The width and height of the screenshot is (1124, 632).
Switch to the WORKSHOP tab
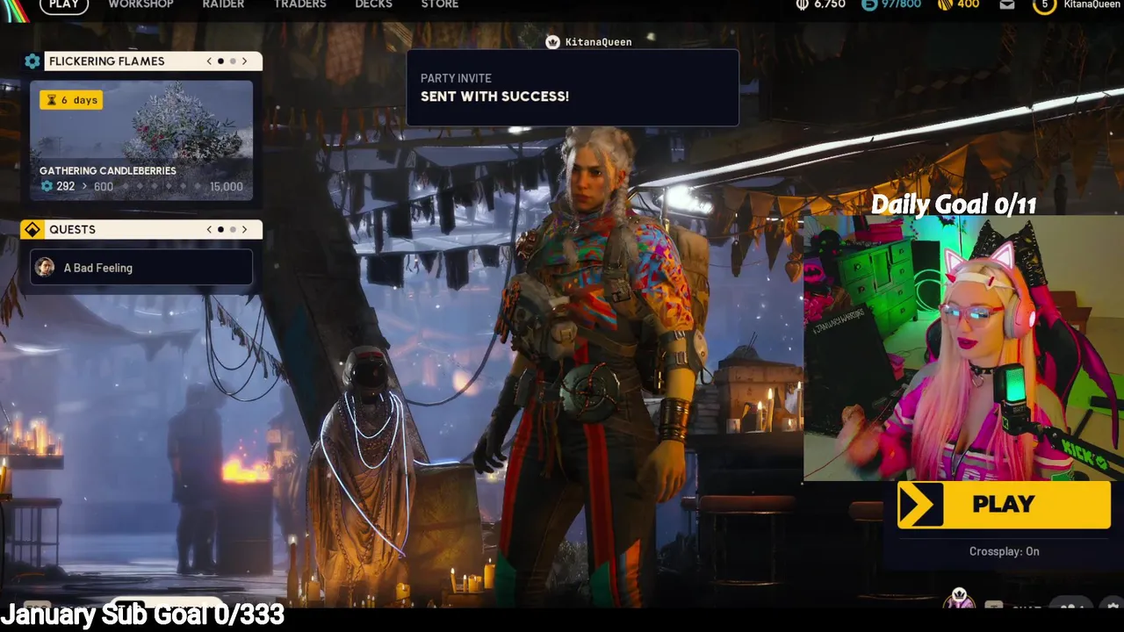[x=140, y=5]
